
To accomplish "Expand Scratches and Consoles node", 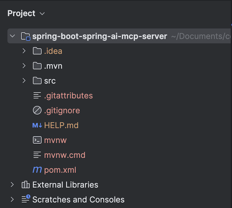I will click(12, 199).
